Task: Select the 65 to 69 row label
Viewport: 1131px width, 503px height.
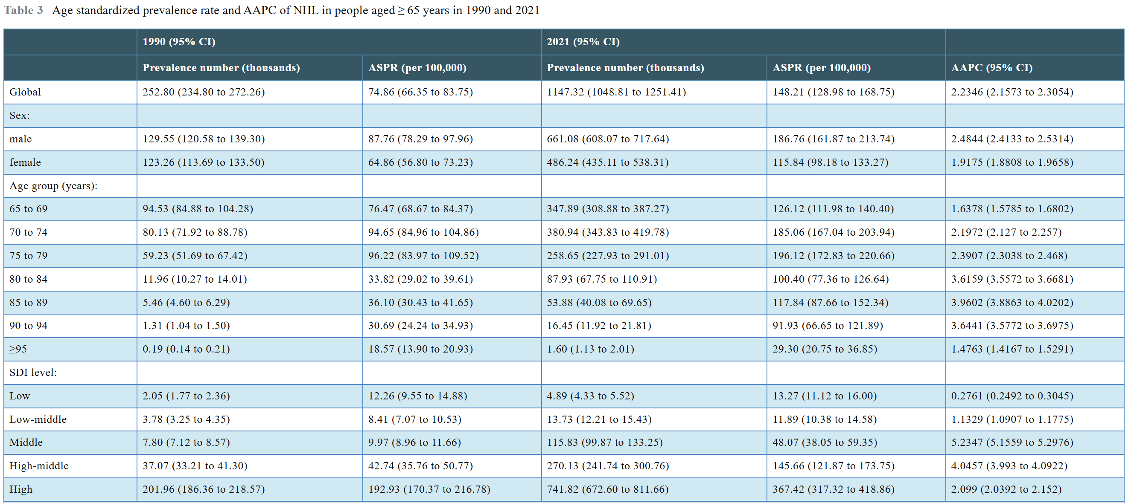Action: tap(29, 209)
